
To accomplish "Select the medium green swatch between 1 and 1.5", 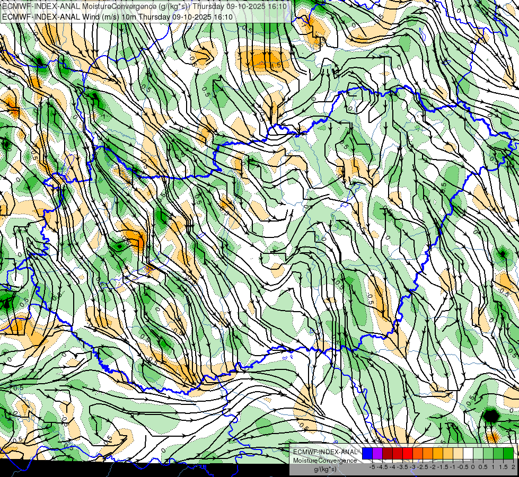I will coord(498,453).
